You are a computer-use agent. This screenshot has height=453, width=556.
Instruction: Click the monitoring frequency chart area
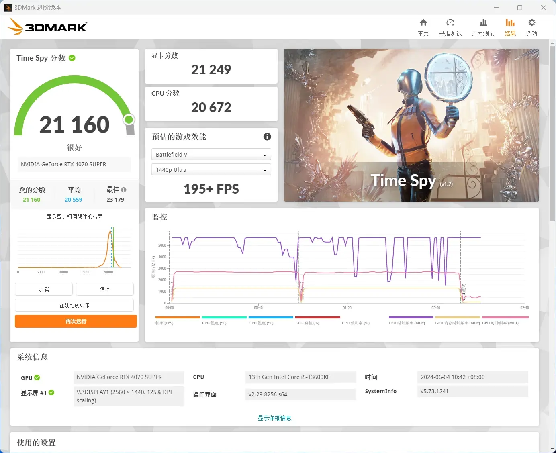point(347,267)
